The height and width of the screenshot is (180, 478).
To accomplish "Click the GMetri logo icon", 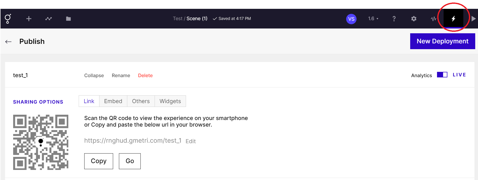I will tap(8, 19).
